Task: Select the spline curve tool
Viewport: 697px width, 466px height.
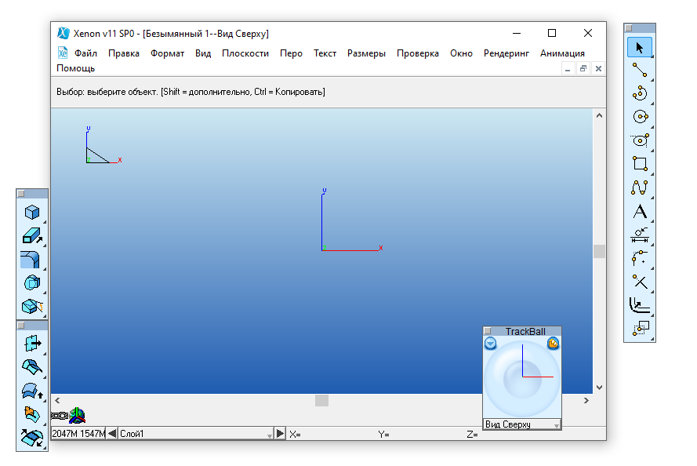Action: pyautogui.click(x=640, y=187)
